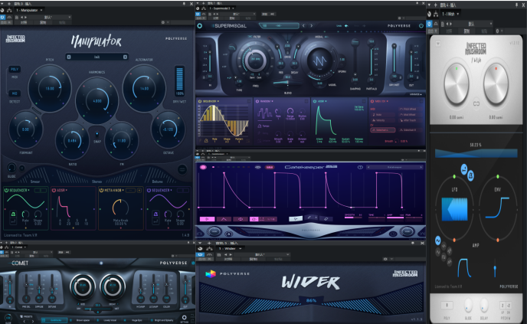Open the '1 - Wider' plugin selector dropdown
Viewport: 527px width, 324px height.
pyautogui.click(x=231, y=249)
